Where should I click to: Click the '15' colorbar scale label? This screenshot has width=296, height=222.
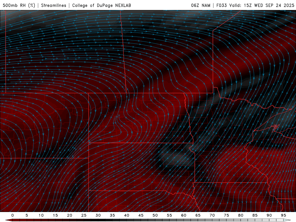click(x=55, y=215)
